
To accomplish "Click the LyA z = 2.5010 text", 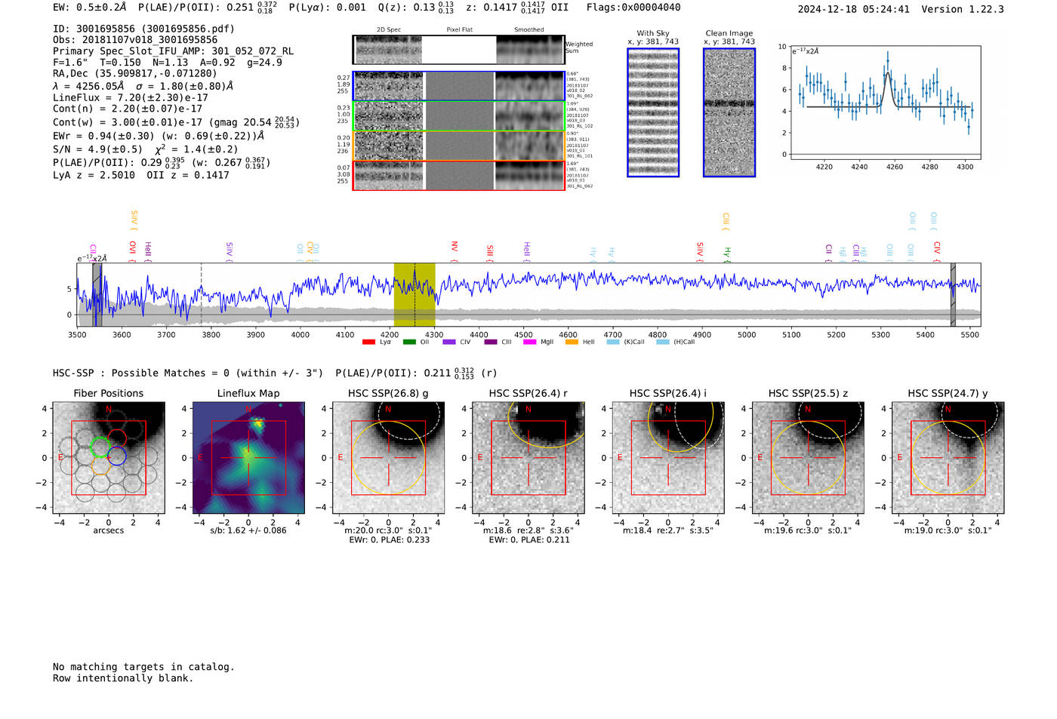I will click(x=94, y=175).
